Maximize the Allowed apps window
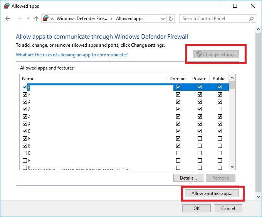This screenshot has height=217, width=262. pos(235,6)
